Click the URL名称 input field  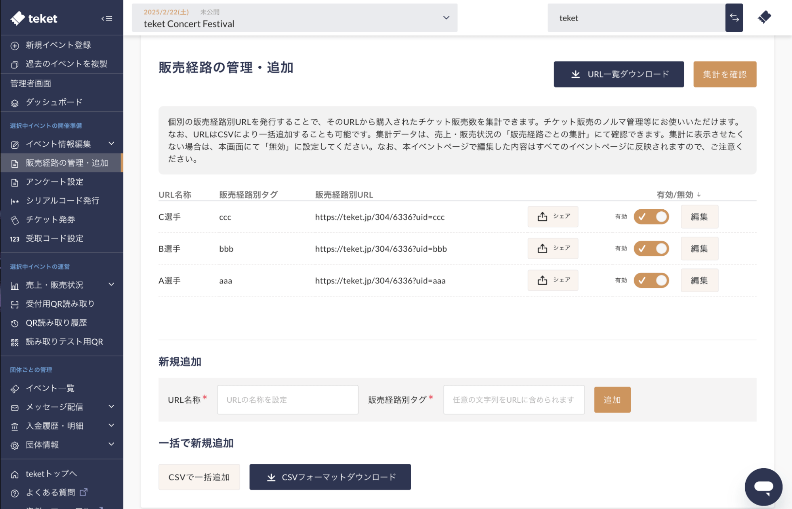pos(287,400)
